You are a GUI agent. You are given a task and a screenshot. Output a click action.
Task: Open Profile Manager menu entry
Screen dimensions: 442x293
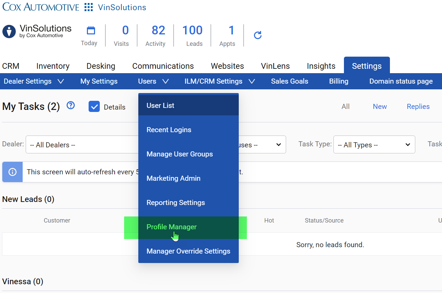click(188, 227)
